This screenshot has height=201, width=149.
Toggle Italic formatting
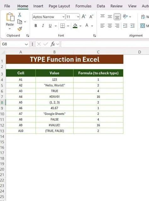pyautogui.click(x=43, y=26)
